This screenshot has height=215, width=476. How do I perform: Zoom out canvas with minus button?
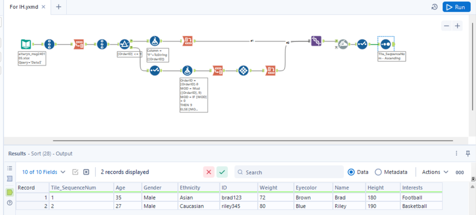click(446, 26)
